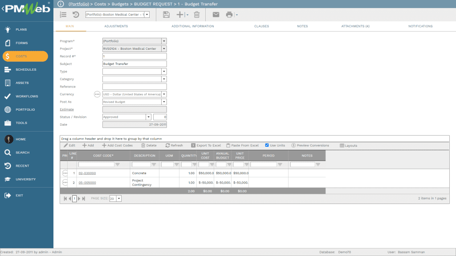Viewport: 456px width, 256px height.
Task: Expand the add options arrow beside plus
Action: click(187, 15)
